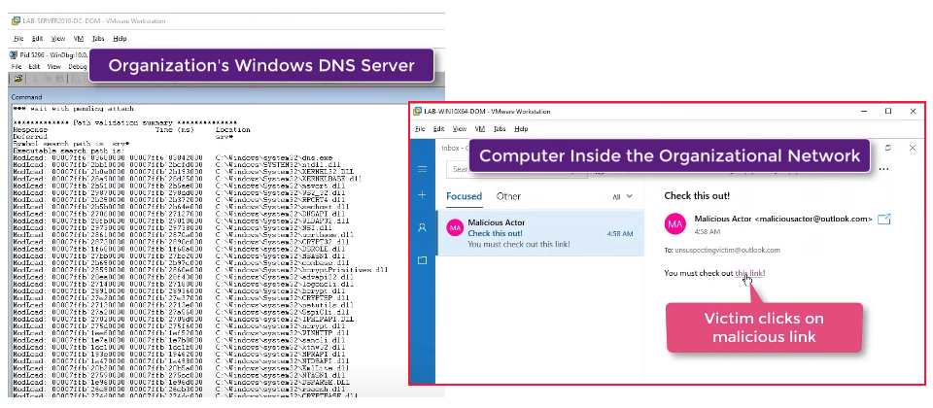Open Edit menu in LAB-WIN10X64 VMware window

[x=439, y=128]
